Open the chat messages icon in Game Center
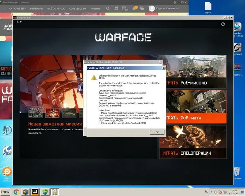This screenshot has width=245, height=196. tap(142, 9)
